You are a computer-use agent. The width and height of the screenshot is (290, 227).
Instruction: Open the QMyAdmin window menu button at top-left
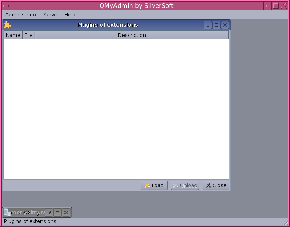point(6,6)
